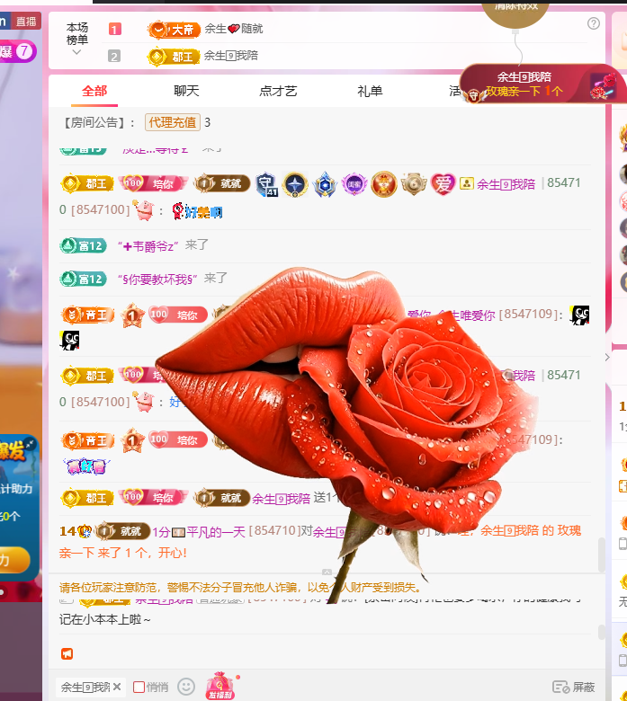Expand right side panel chevron arrow

point(607,357)
